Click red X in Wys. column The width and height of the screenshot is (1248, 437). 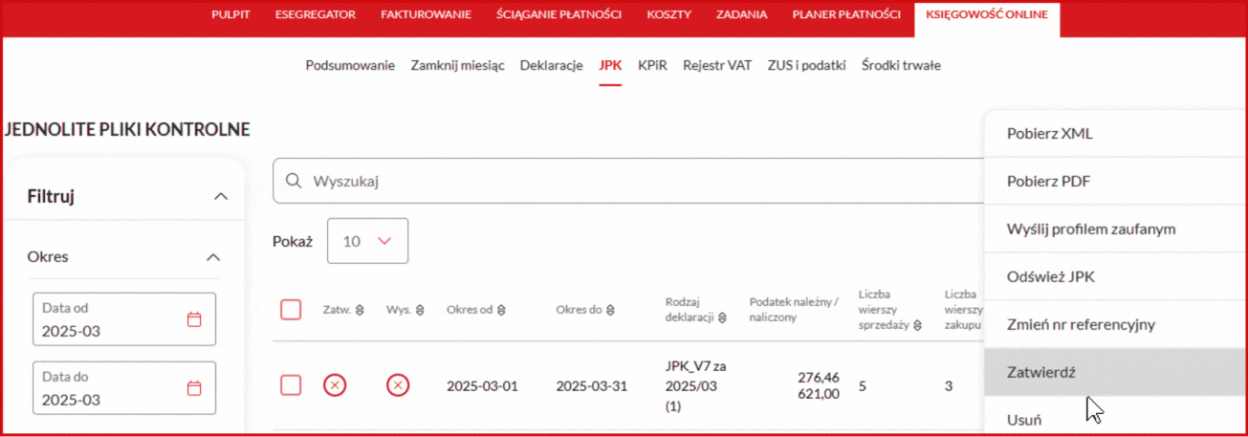(398, 385)
